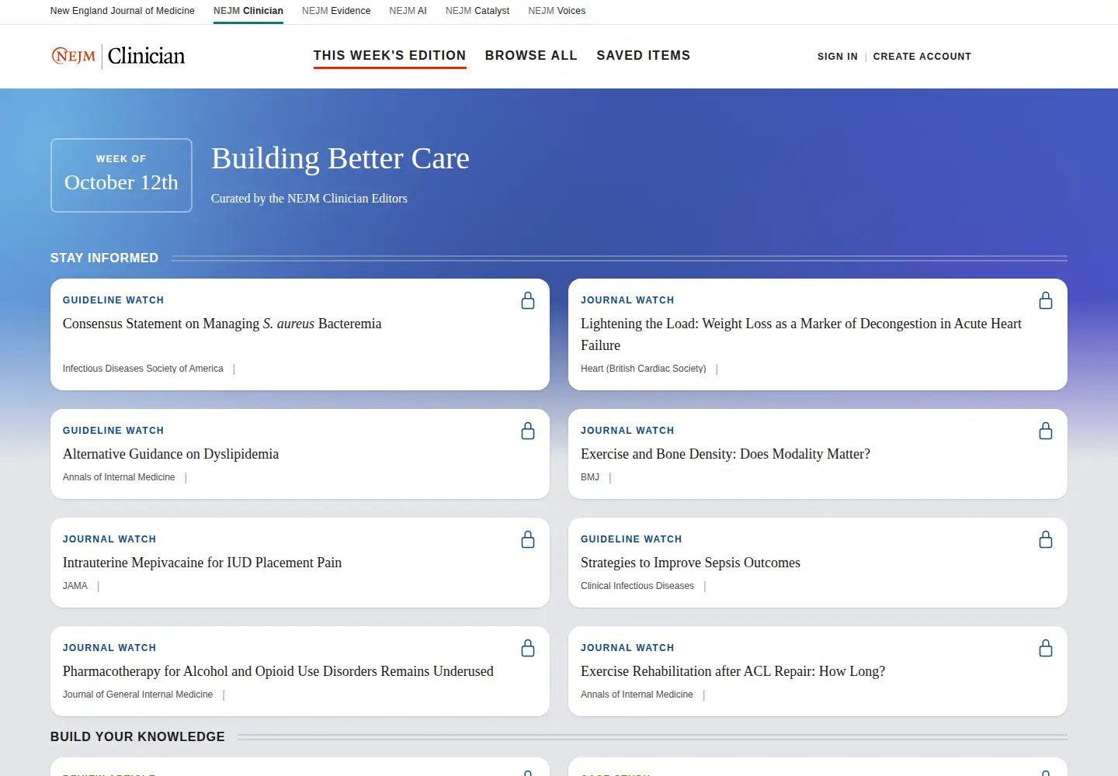Viewport: 1118px width, 776px height.
Task: Open This Week's Edition
Action: pyautogui.click(x=390, y=56)
